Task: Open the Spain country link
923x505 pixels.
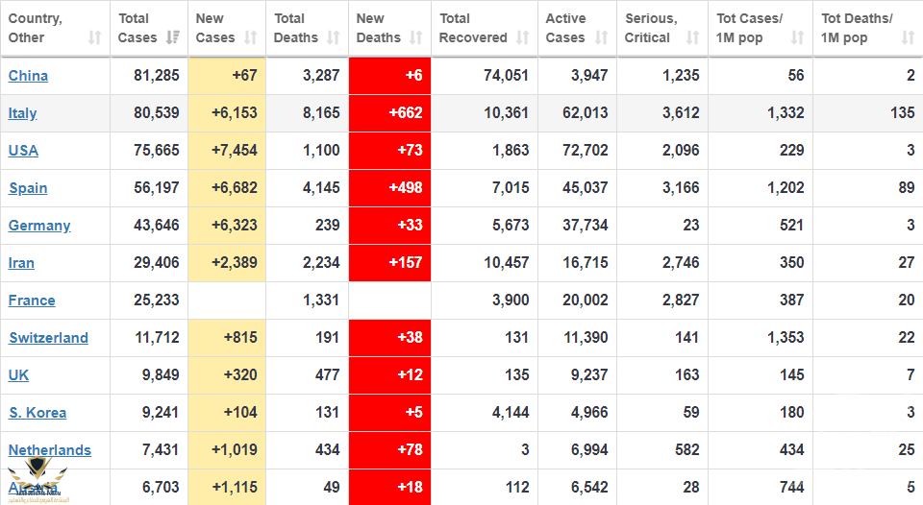Action: [x=28, y=188]
